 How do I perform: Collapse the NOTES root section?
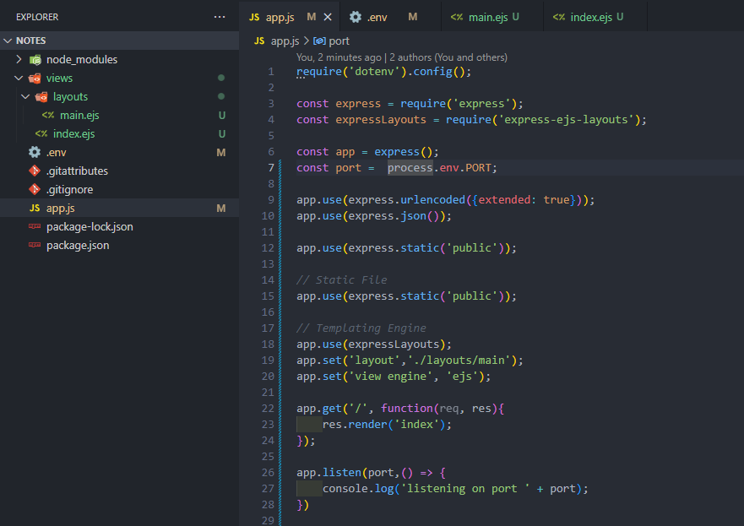(8, 41)
